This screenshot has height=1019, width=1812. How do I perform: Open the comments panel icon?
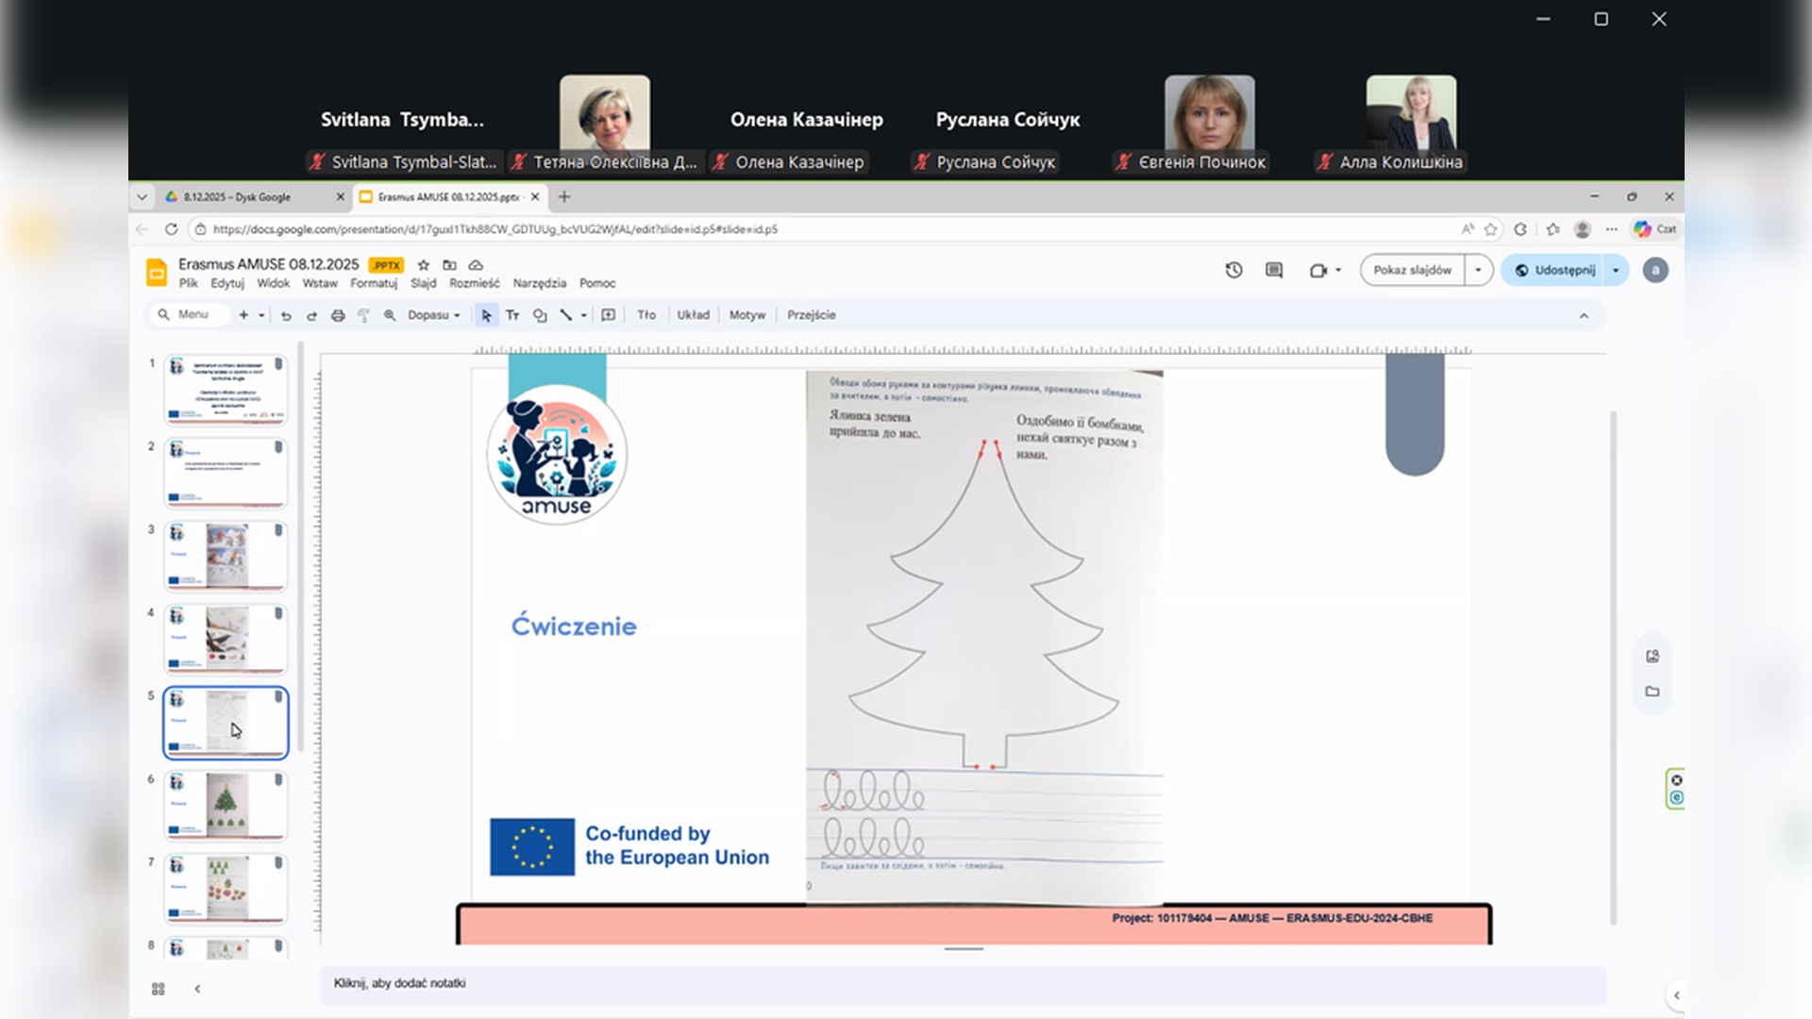click(x=1274, y=271)
